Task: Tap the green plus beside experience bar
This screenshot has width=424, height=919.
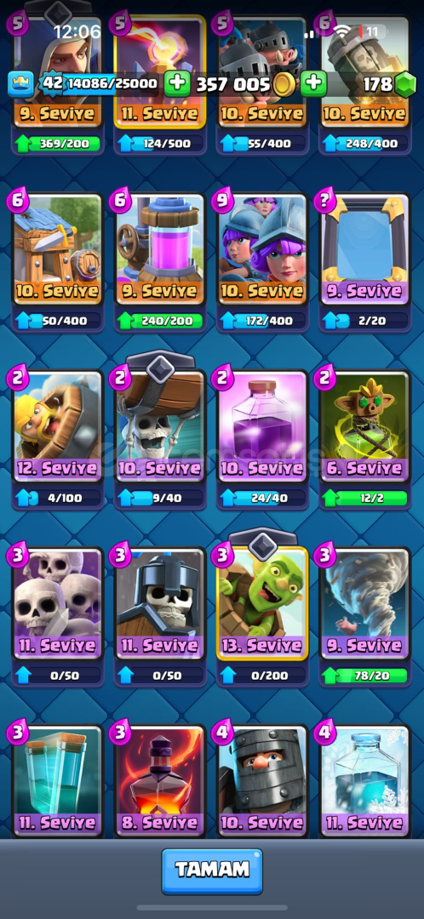Action: point(176,84)
